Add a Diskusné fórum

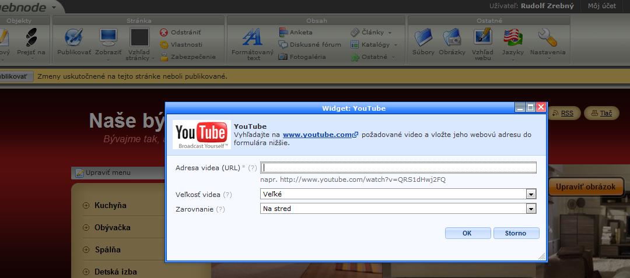click(x=310, y=44)
